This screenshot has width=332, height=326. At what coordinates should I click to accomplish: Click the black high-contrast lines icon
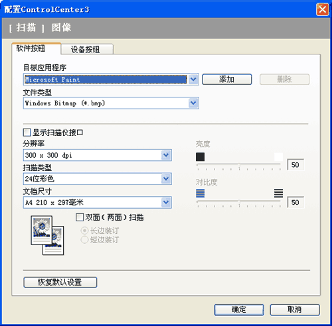278,193
